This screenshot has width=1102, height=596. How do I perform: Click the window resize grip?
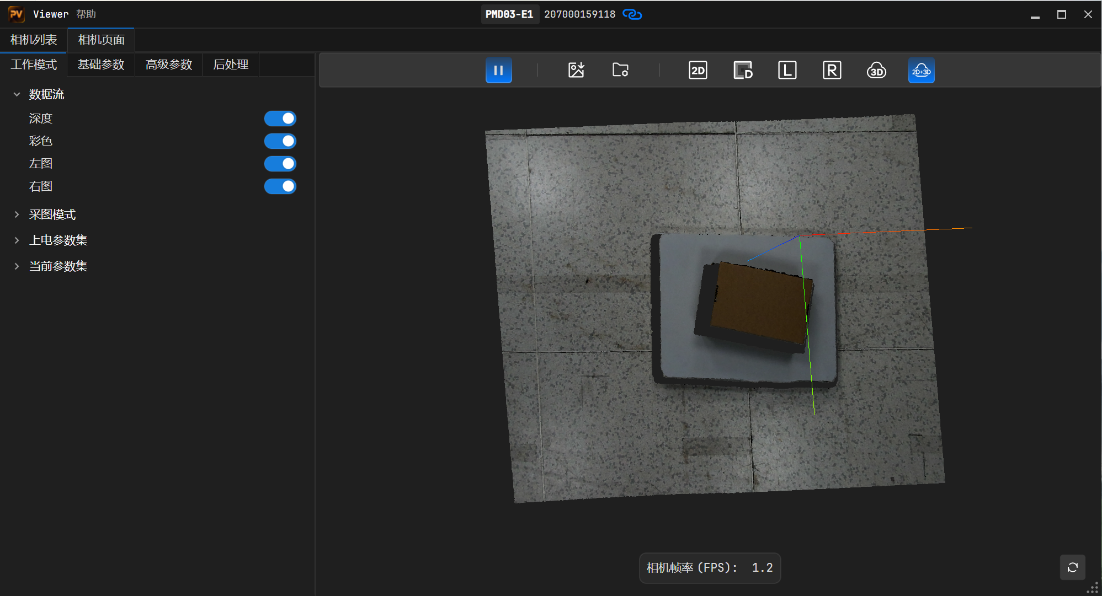[x=1093, y=588]
